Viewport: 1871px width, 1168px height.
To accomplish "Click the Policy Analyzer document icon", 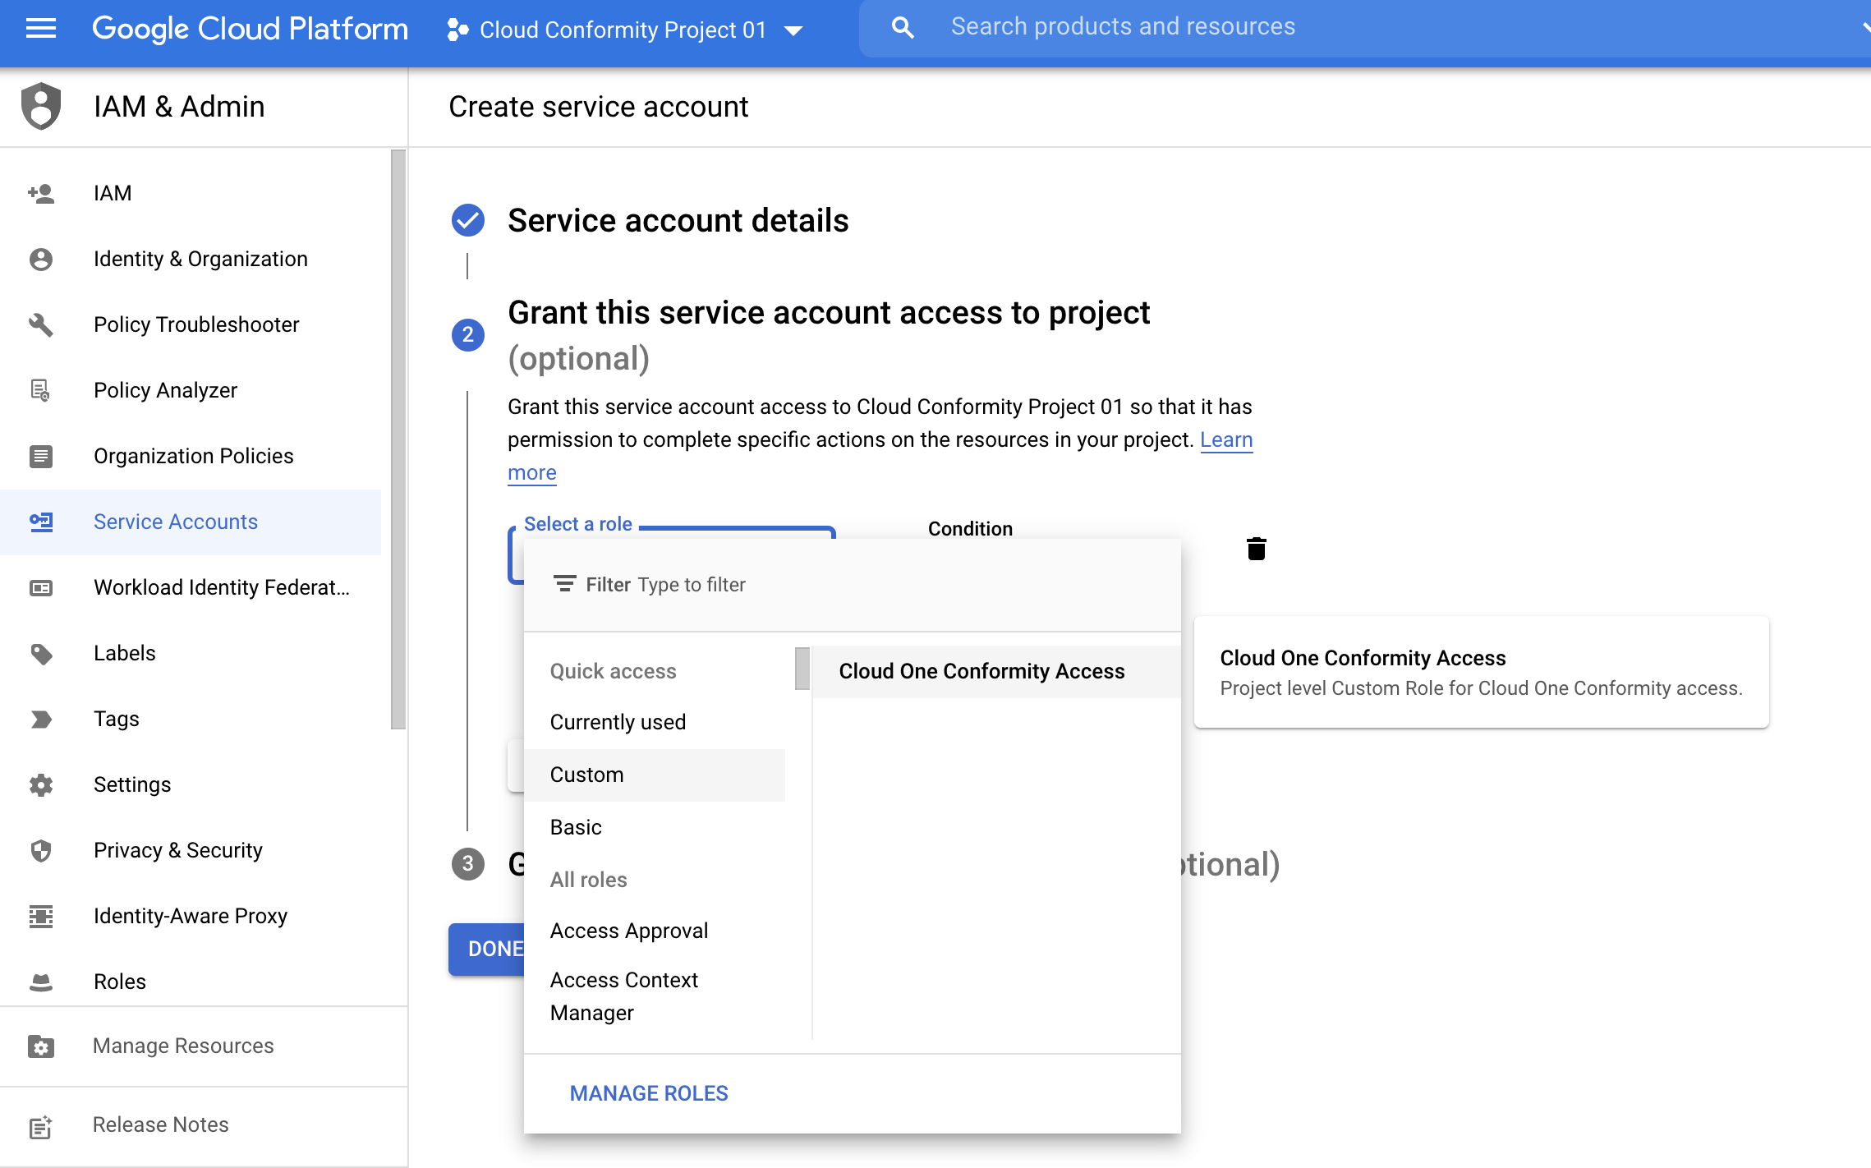I will (41, 390).
